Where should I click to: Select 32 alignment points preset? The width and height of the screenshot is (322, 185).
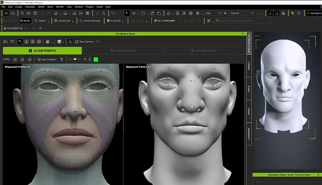(x=22, y=59)
